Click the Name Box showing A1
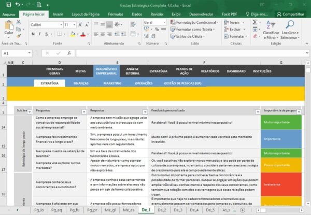This screenshot has width=311, height=215. [x=17, y=53]
